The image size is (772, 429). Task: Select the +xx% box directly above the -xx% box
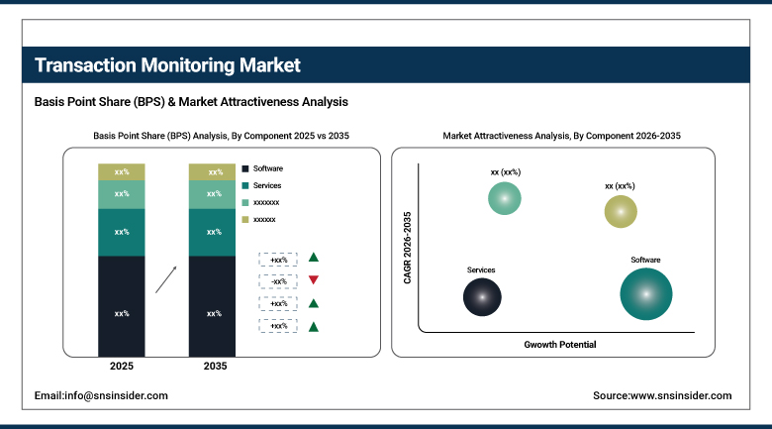(278, 260)
